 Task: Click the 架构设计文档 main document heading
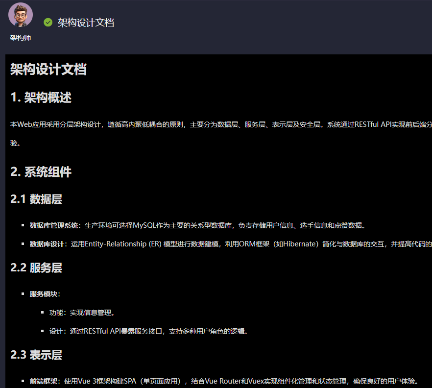click(x=48, y=69)
